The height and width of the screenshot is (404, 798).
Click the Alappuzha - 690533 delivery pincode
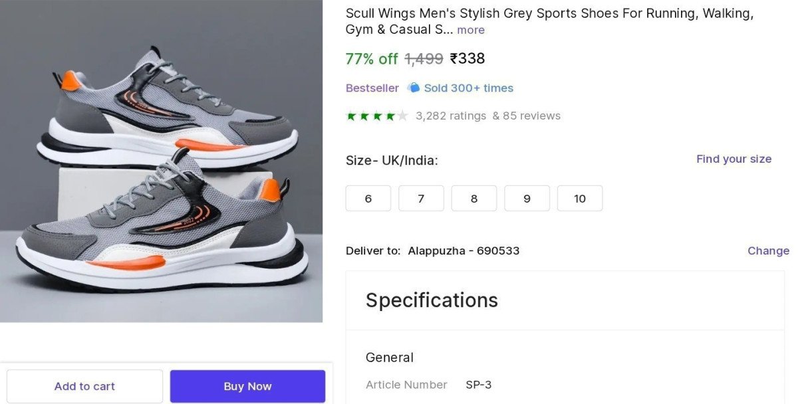click(464, 251)
